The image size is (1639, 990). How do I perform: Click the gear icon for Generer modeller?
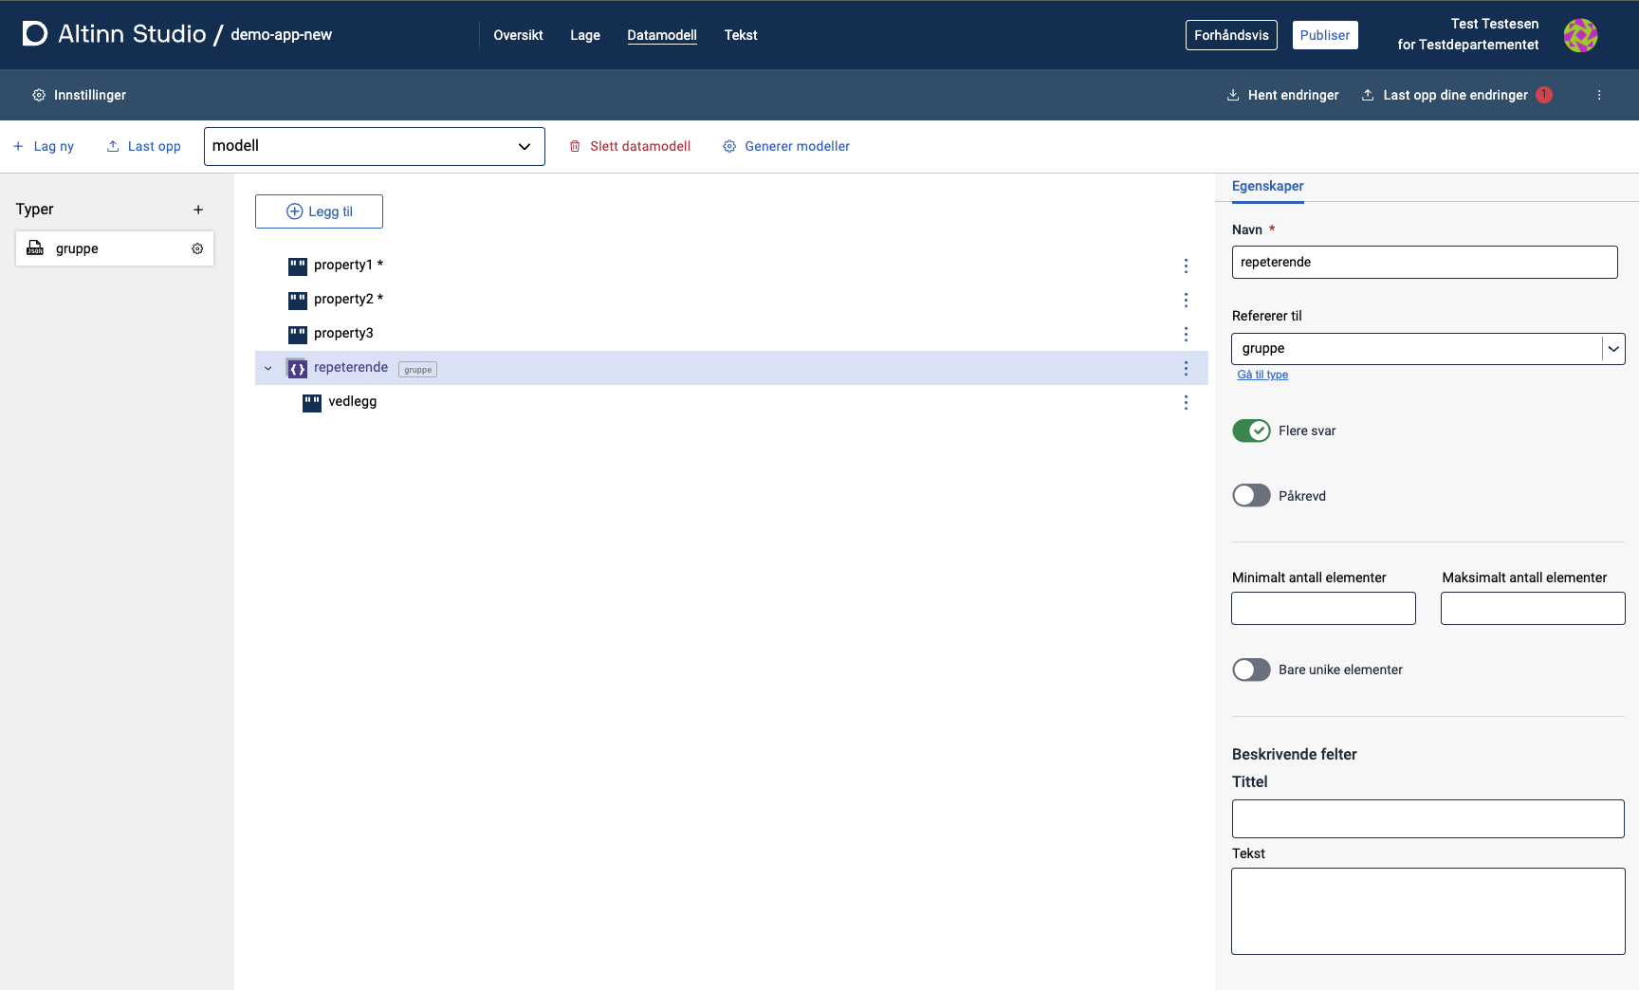pos(729,146)
